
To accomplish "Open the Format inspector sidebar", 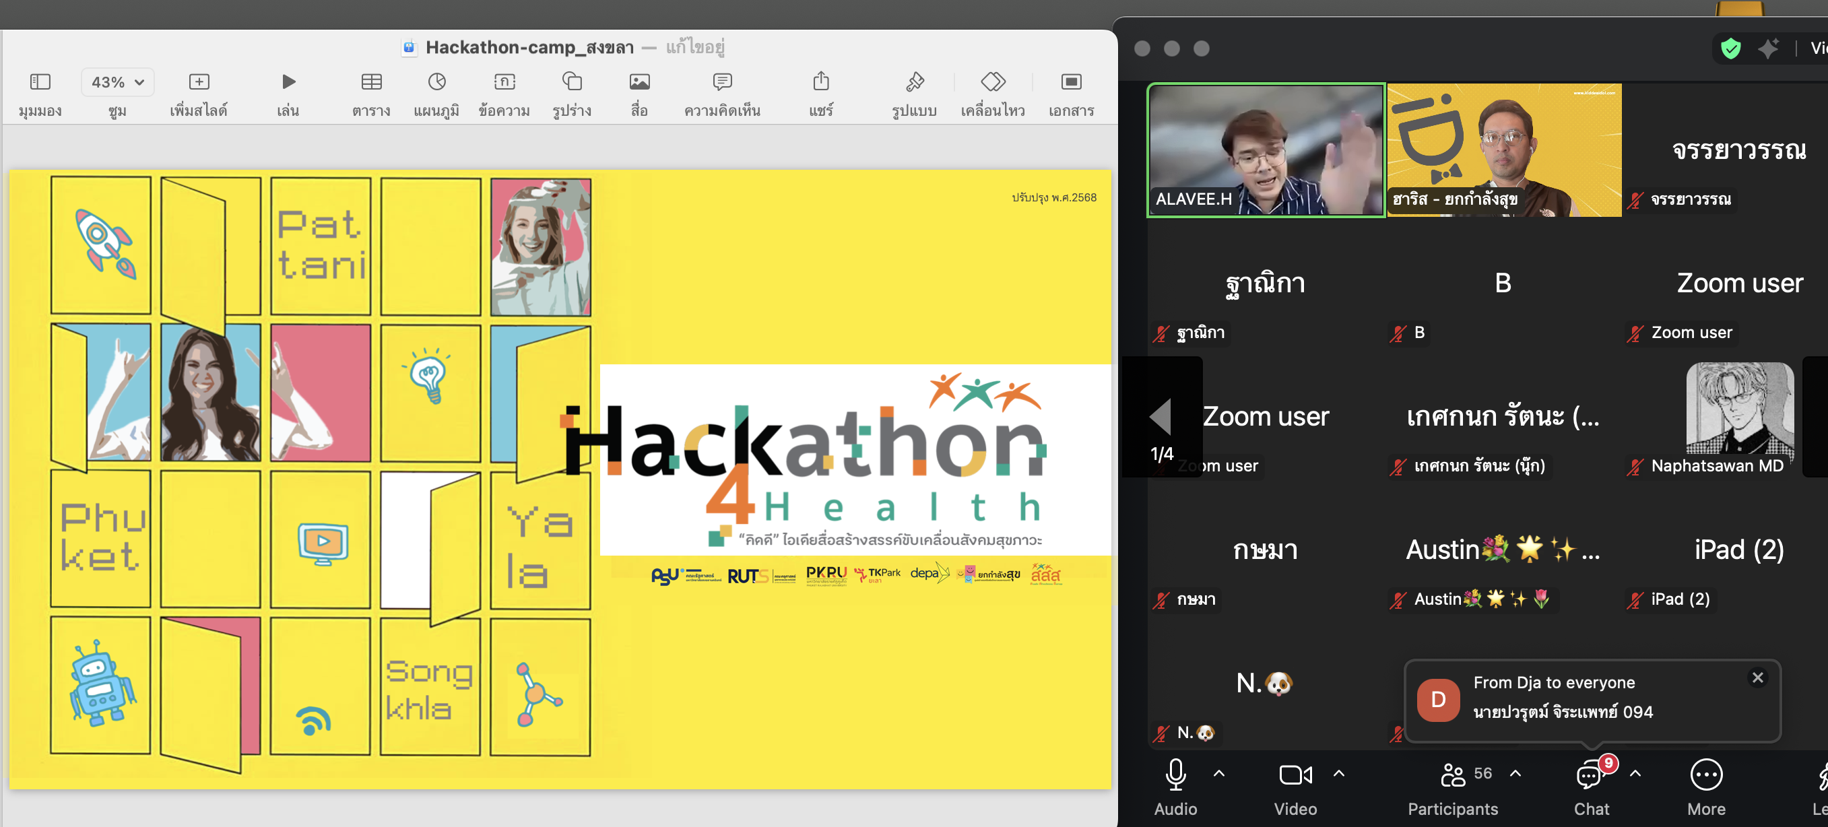I will [x=914, y=82].
